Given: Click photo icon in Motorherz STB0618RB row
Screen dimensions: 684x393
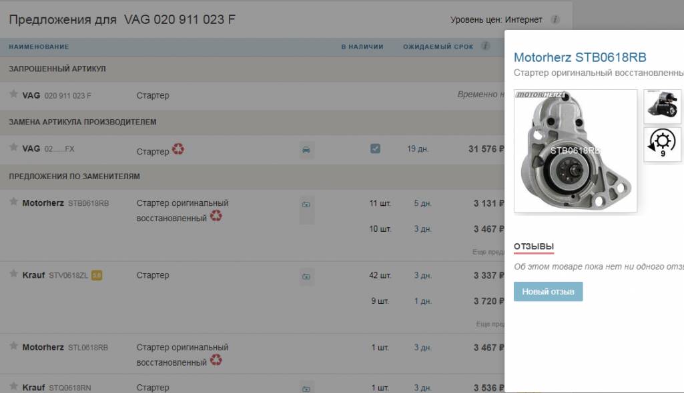Looking at the screenshot, I should pyautogui.click(x=306, y=204).
